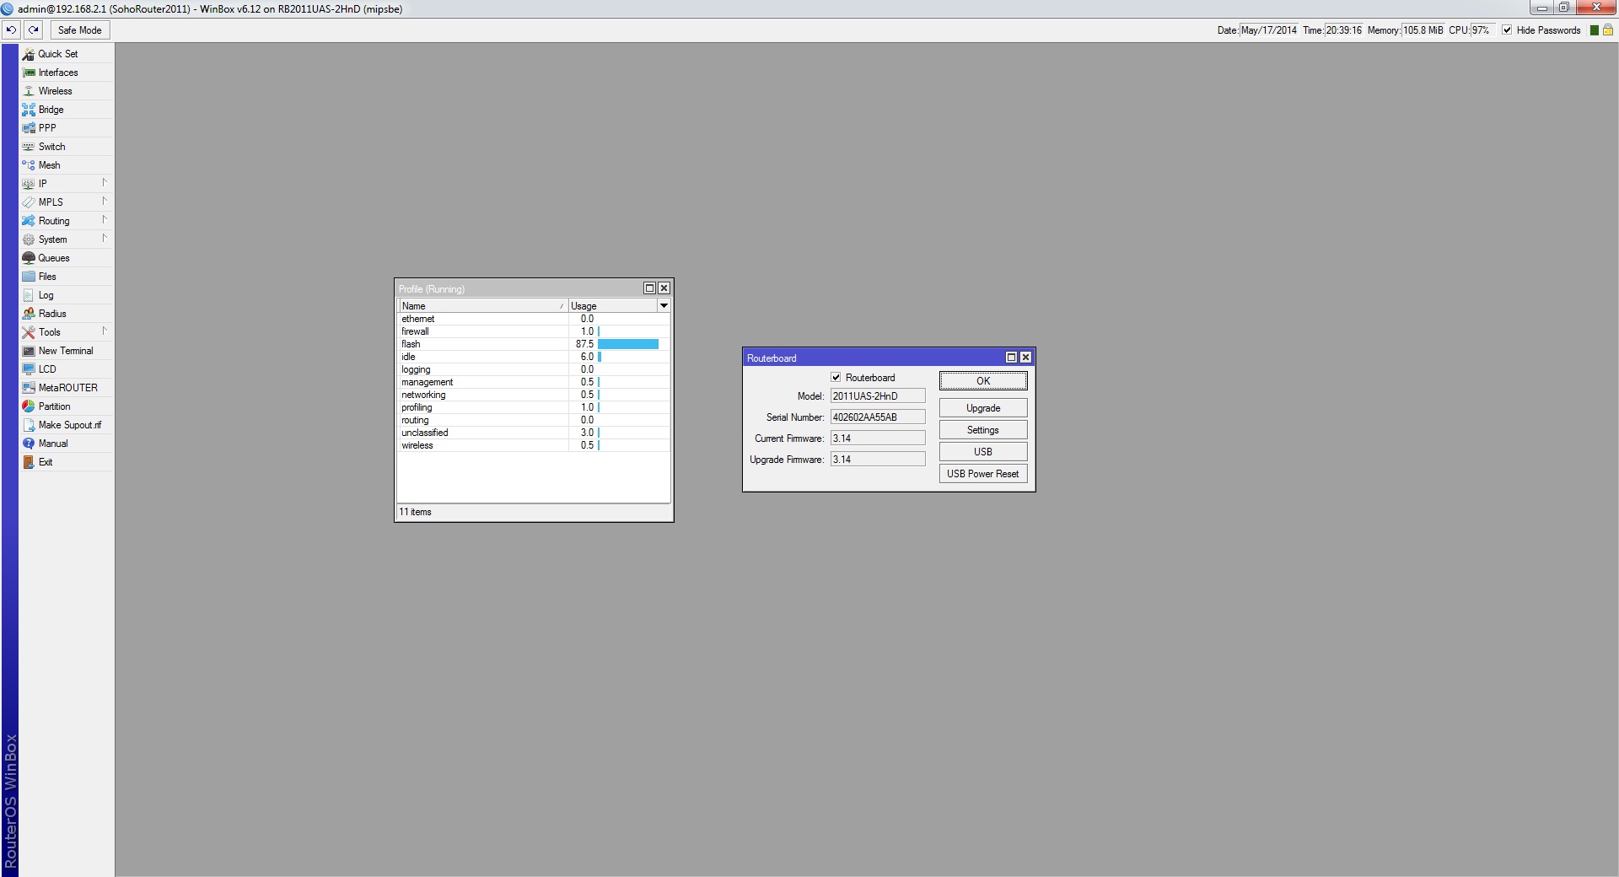This screenshot has width=1619, height=877.
Task: Open the Wireless configuration
Action: tap(54, 90)
